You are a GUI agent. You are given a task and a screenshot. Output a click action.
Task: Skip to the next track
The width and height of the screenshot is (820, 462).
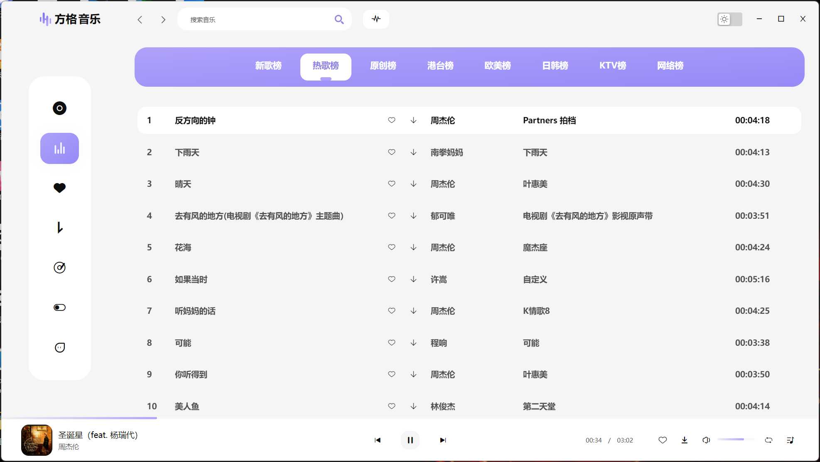click(x=443, y=440)
